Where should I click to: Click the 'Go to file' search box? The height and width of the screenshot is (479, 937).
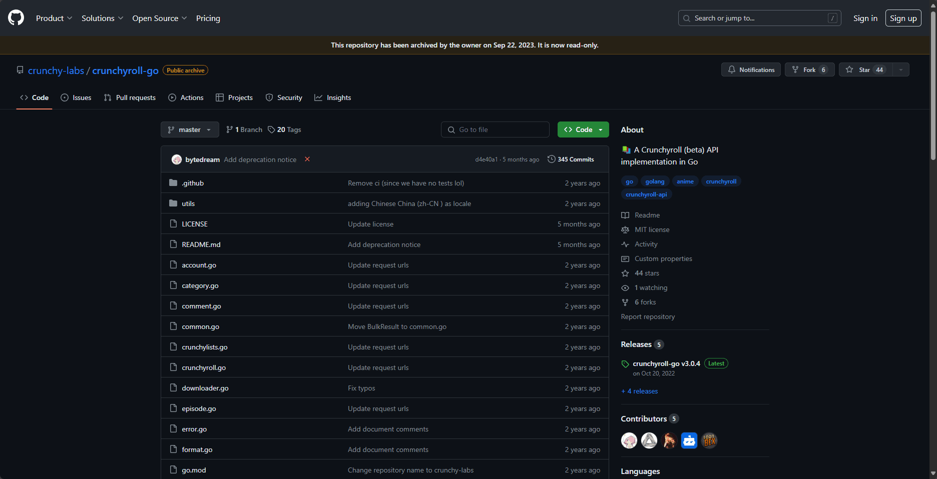click(x=495, y=129)
